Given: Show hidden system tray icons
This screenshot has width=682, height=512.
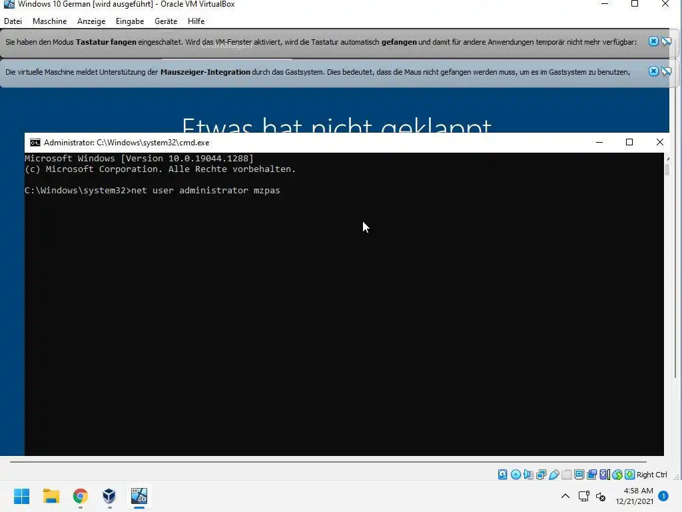Looking at the screenshot, I should [565, 496].
